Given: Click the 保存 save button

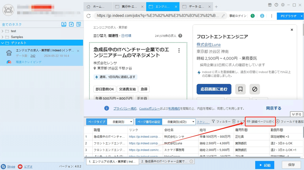Looking at the screenshot, I should click(291, 165).
